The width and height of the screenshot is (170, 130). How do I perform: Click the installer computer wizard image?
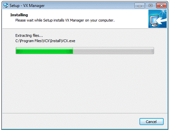point(157,19)
